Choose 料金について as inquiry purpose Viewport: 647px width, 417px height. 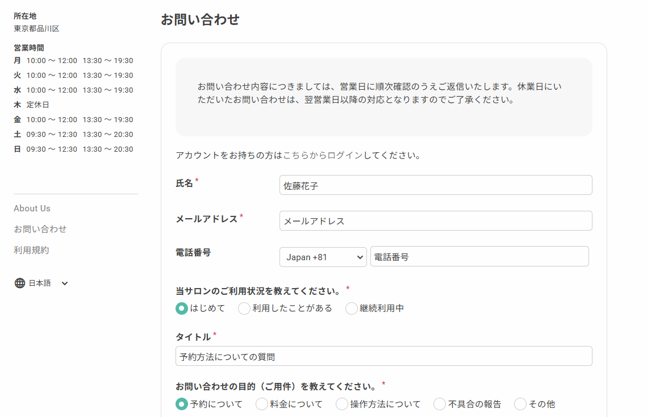[262, 404]
